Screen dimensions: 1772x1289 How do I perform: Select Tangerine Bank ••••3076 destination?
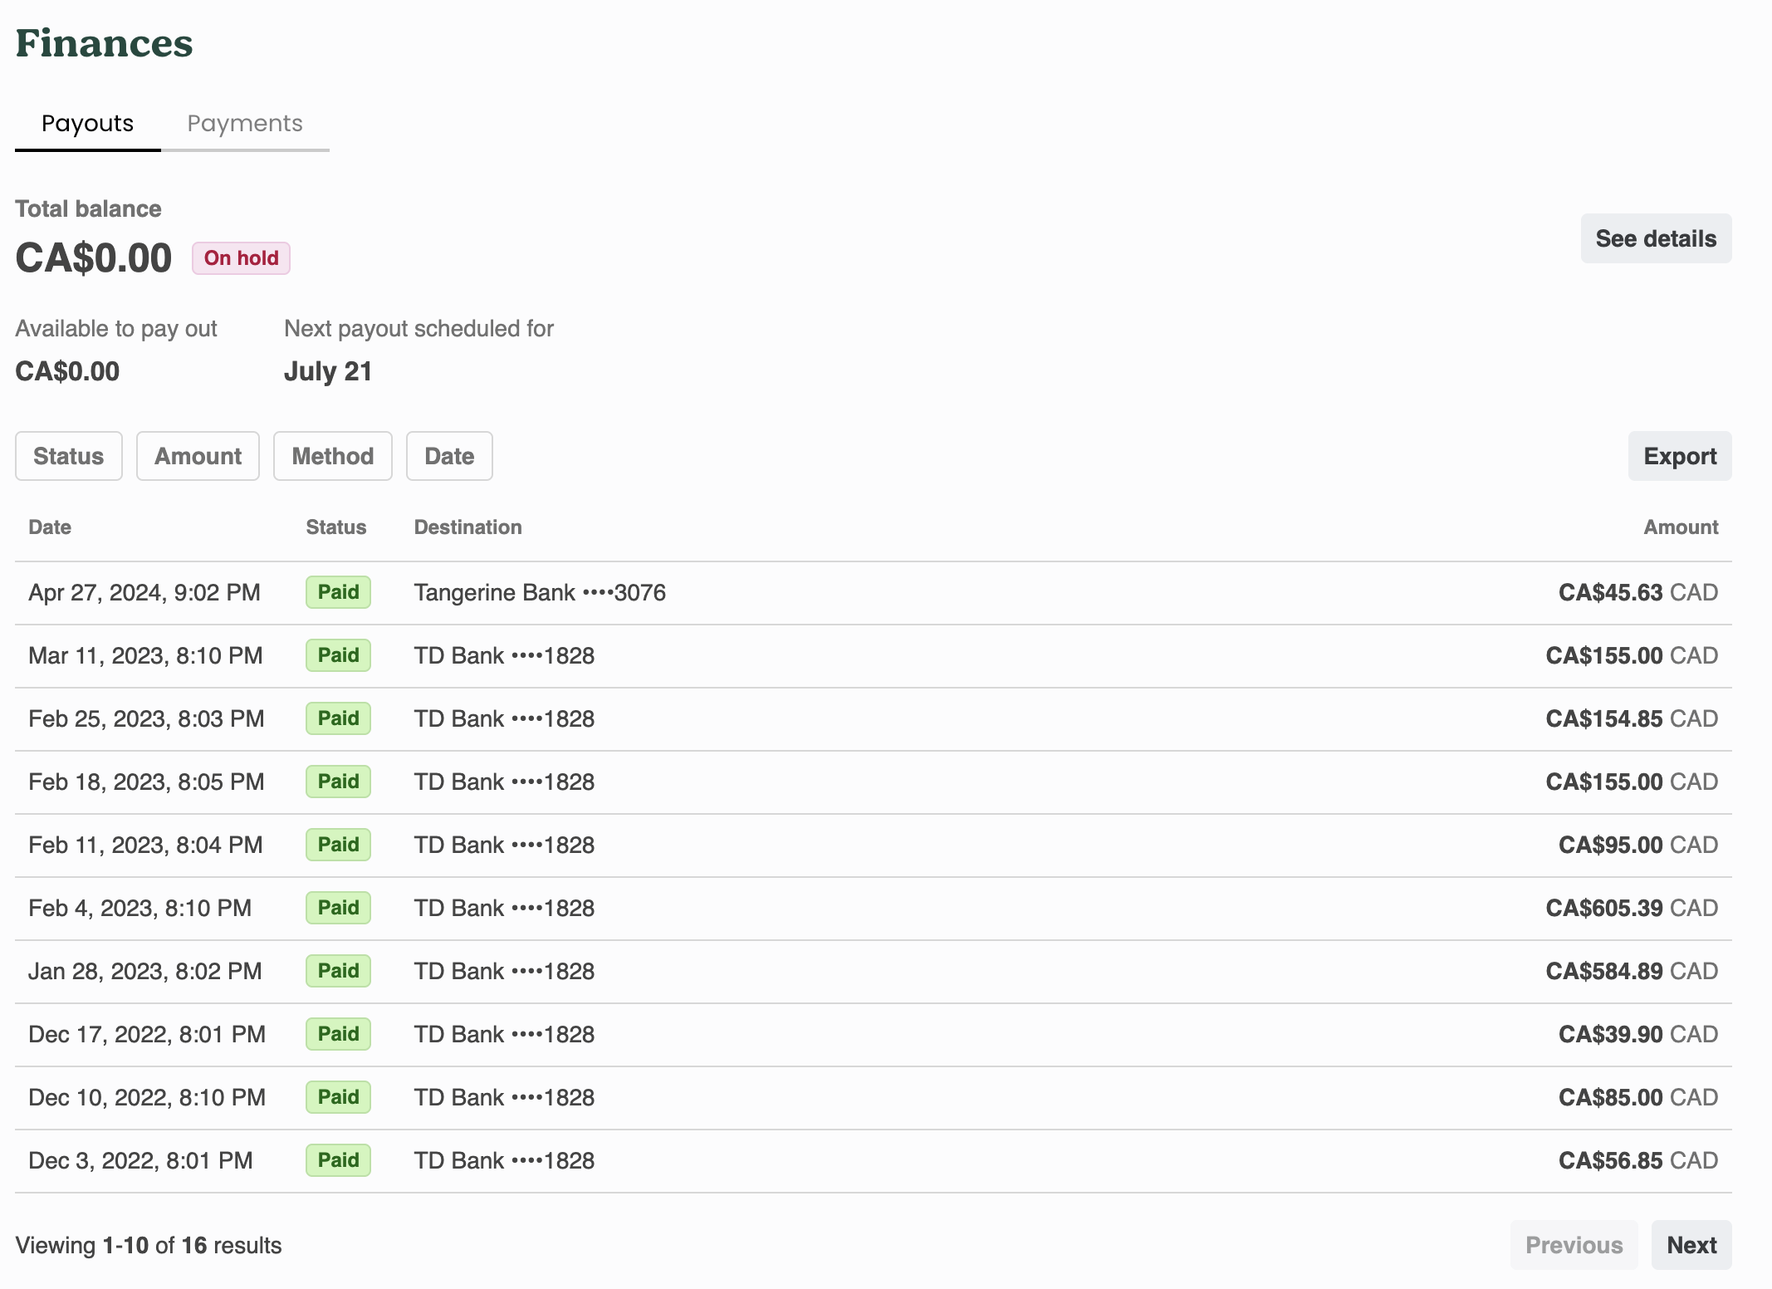(540, 593)
